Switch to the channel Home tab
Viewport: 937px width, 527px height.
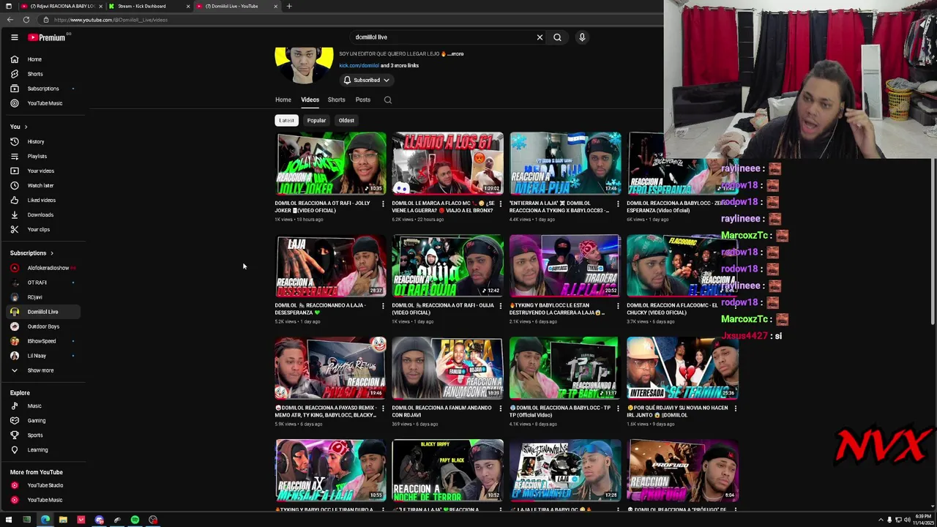[x=283, y=100]
